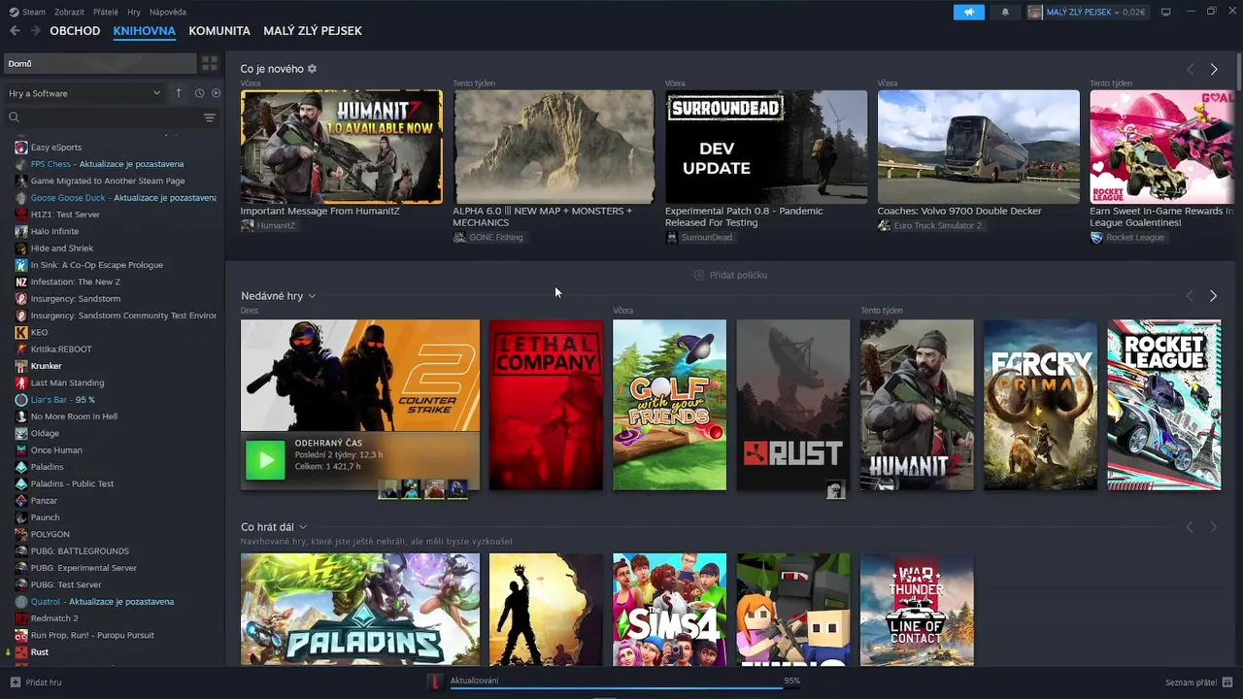Open the Zobrazit menu
This screenshot has width=1243, height=699.
click(69, 12)
